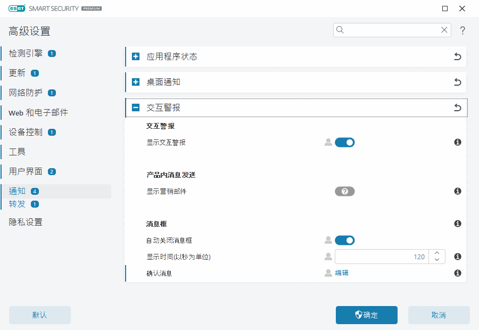479x330 pixels.
Task: Increase 显示时间 value with up arrow
Action: click(x=436, y=253)
